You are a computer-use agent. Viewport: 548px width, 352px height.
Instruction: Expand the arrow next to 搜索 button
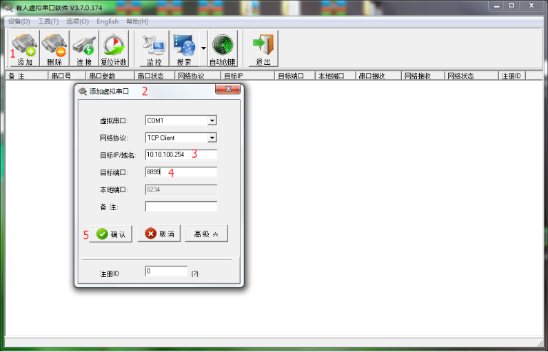coord(203,49)
